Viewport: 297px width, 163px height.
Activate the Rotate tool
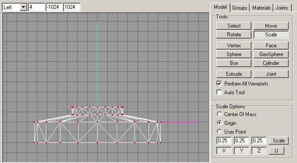point(234,35)
